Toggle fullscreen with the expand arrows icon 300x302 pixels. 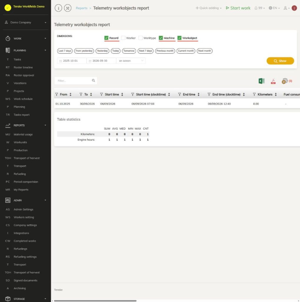[68, 8]
